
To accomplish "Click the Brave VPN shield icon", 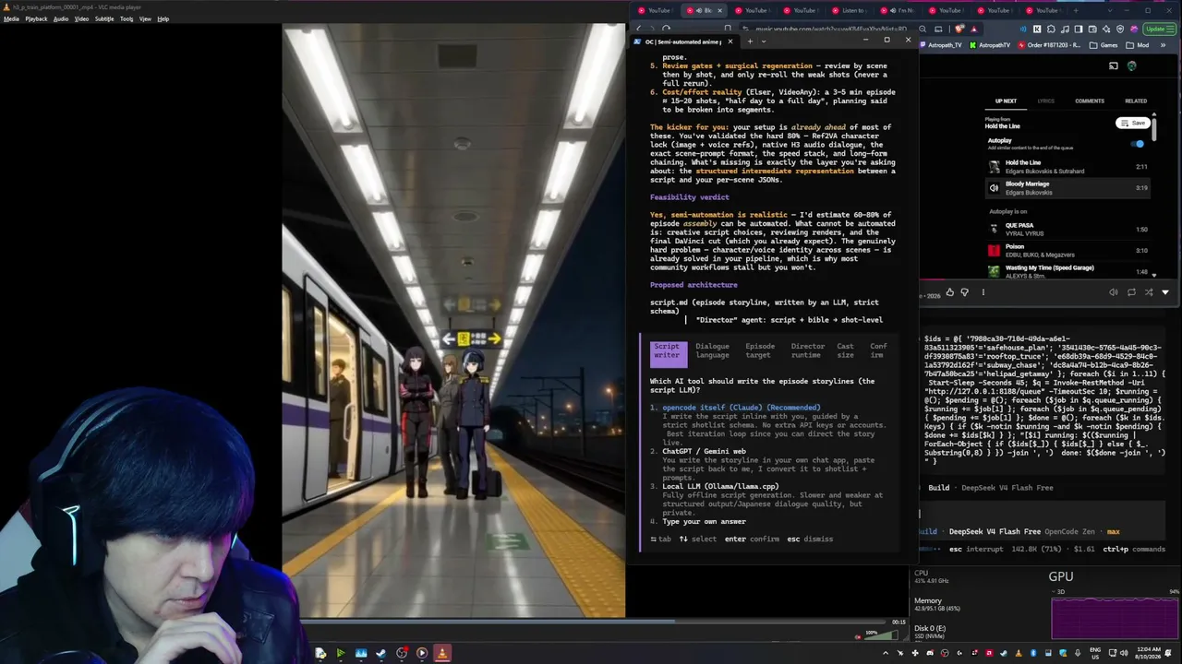I will click(1120, 29).
